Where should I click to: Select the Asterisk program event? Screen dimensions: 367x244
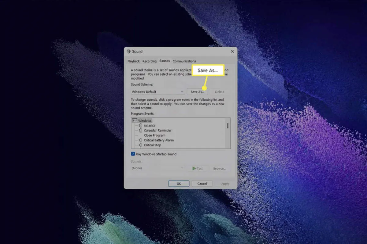tap(150, 126)
